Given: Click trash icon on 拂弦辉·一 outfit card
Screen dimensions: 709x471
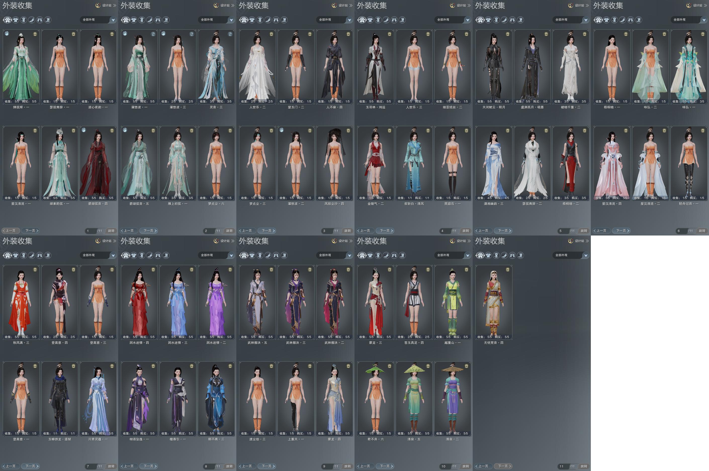Looking at the screenshot, I should [35, 34].
